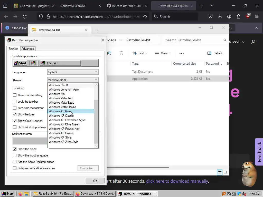
Task: Uncheck Show badges checkbox
Action: [x=15, y=114]
